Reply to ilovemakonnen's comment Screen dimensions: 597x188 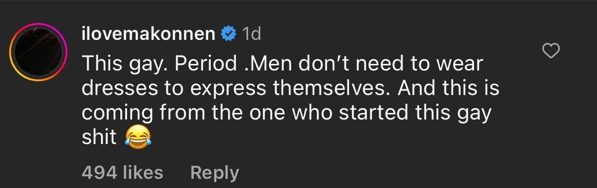coord(215,173)
